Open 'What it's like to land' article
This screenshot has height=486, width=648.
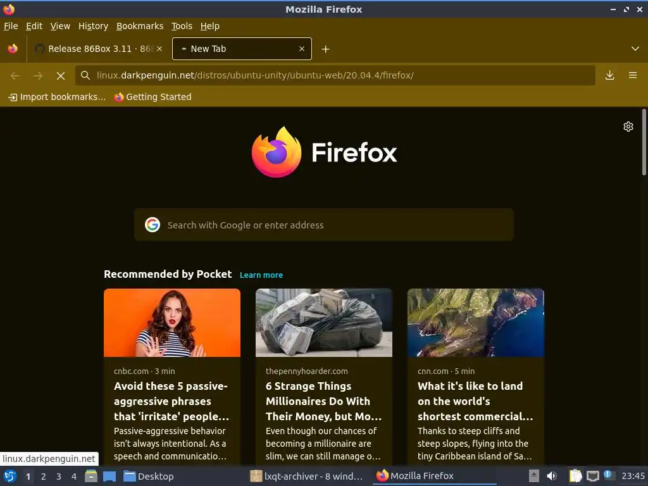click(475, 401)
